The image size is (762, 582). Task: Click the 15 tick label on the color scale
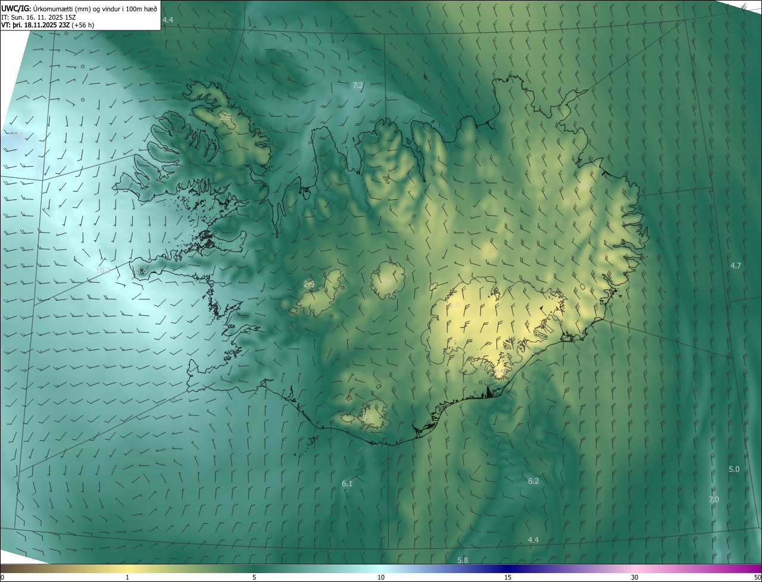(x=508, y=577)
